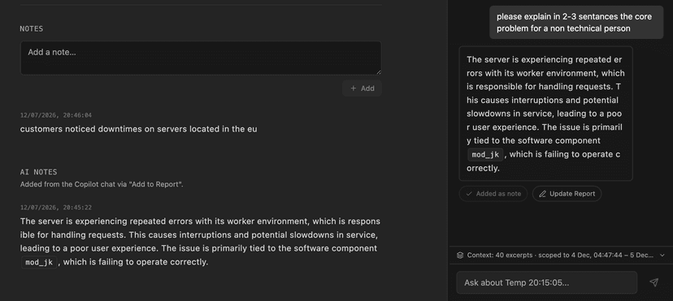
Task: Click timestamp 12/07/2026, 20:45:22
Action: click(x=56, y=207)
